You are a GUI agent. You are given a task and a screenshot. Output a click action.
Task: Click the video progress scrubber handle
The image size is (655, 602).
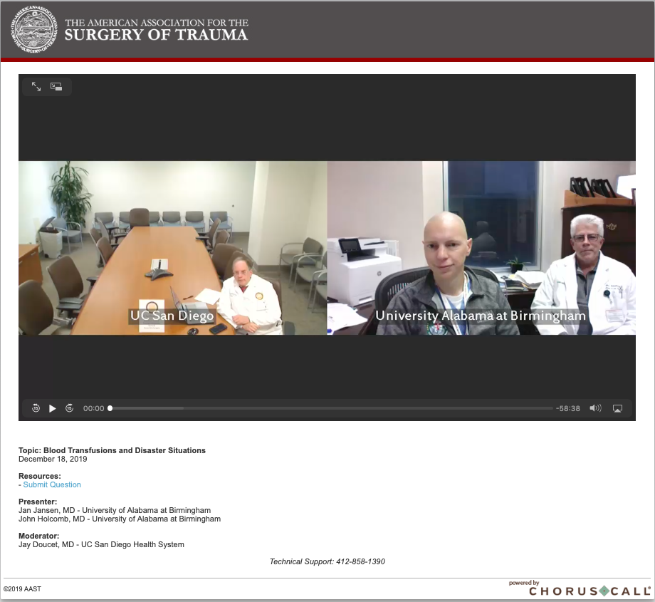click(110, 408)
